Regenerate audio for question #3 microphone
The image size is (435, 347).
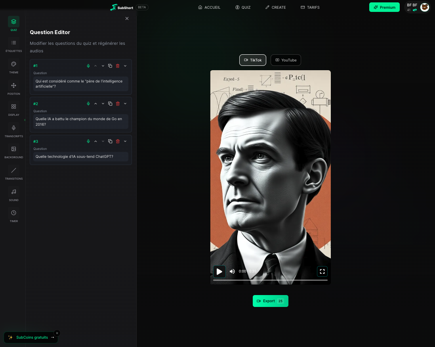click(88, 142)
